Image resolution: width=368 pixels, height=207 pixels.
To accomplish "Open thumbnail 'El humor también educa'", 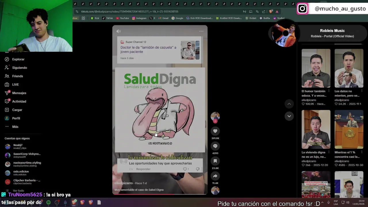I will pos(316,68).
